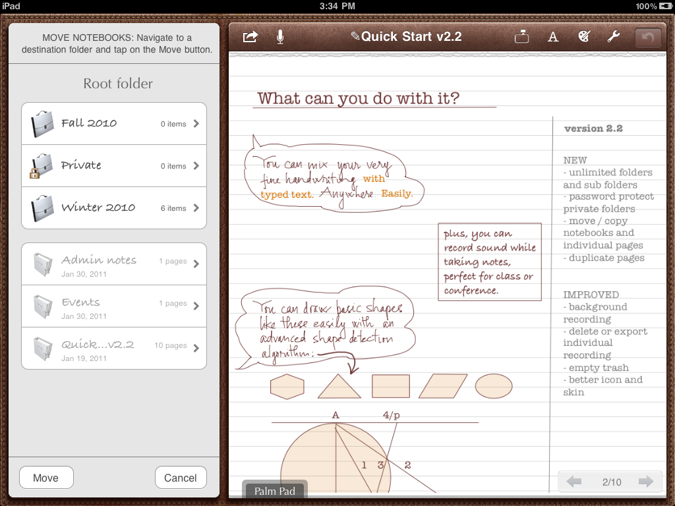Tap the orange hexagon shape on page
675x506 pixels.
(287, 387)
